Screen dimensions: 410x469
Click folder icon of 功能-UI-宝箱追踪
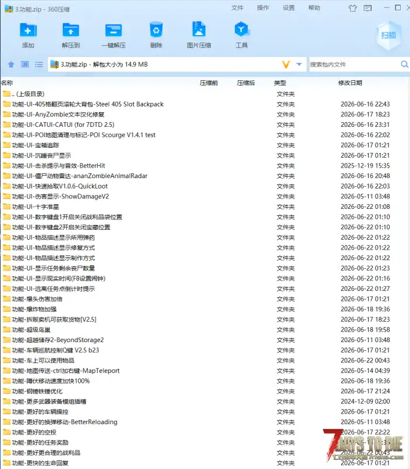pos(6,145)
